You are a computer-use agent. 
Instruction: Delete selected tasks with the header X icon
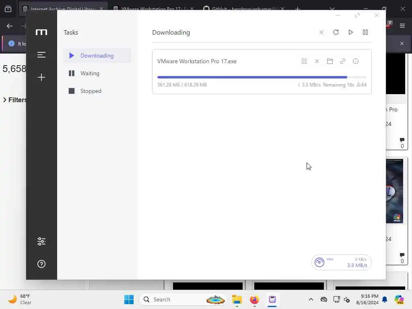coord(321,32)
